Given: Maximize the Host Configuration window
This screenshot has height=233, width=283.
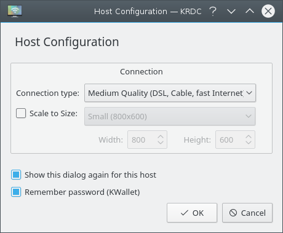Looking at the screenshot, I should click(x=250, y=11).
